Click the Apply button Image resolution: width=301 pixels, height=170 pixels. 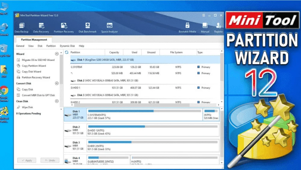click(x=27, y=160)
